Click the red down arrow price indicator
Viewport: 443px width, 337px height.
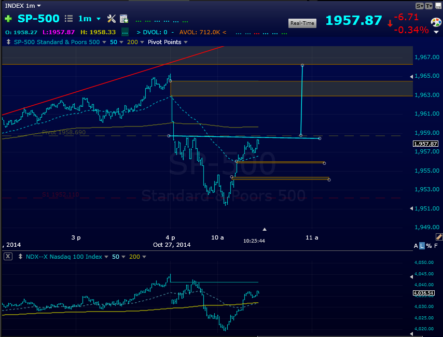[390, 23]
